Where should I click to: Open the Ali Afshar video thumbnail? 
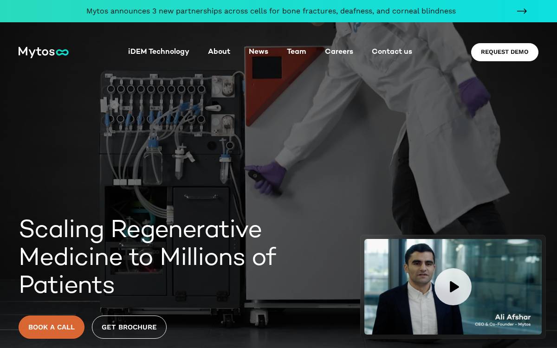click(x=453, y=287)
